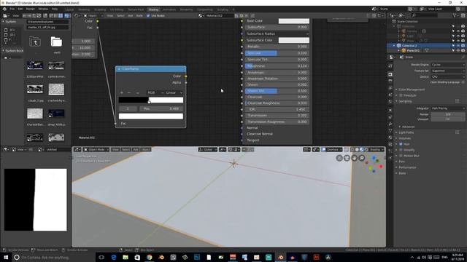Screen dimensions: 467x262
Task: Select Collection 2 in outliner
Action: tap(409, 46)
